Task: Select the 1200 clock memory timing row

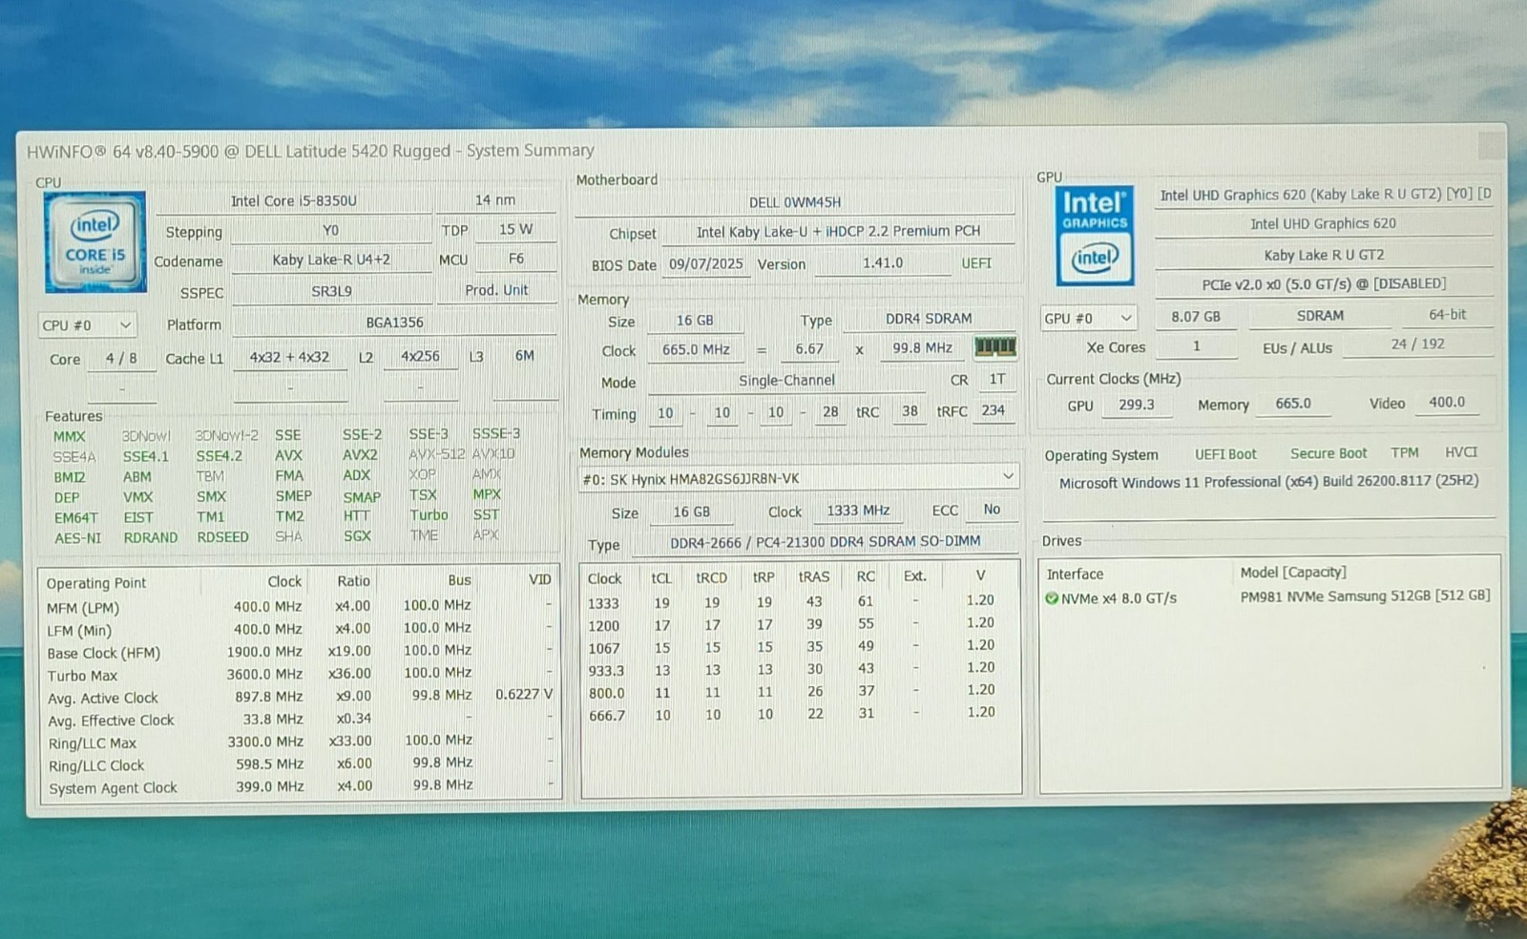Action: (x=800, y=624)
